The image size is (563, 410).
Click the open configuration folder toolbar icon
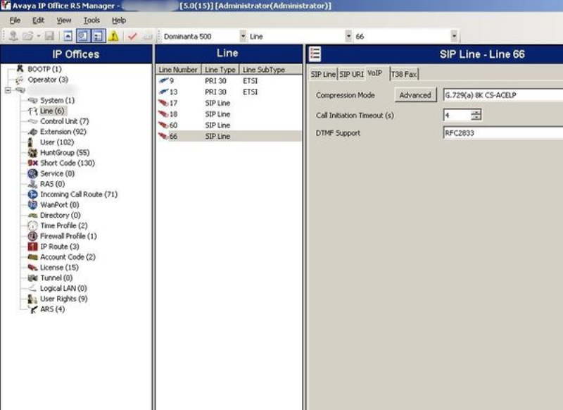pyautogui.click(x=27, y=37)
